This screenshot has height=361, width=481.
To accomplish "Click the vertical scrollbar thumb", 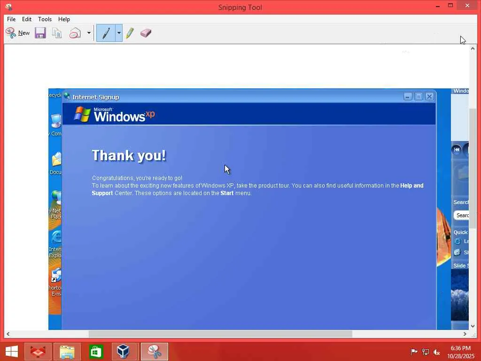I will tap(473, 168).
